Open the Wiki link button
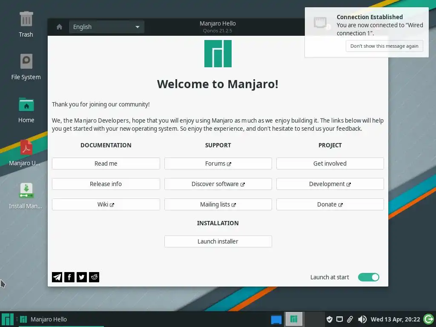436x327 pixels. point(106,204)
